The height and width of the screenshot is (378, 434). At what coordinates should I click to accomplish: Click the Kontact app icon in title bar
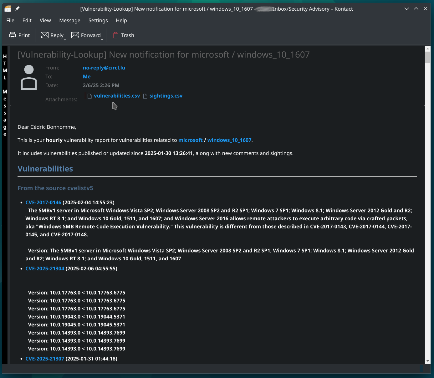8,9
